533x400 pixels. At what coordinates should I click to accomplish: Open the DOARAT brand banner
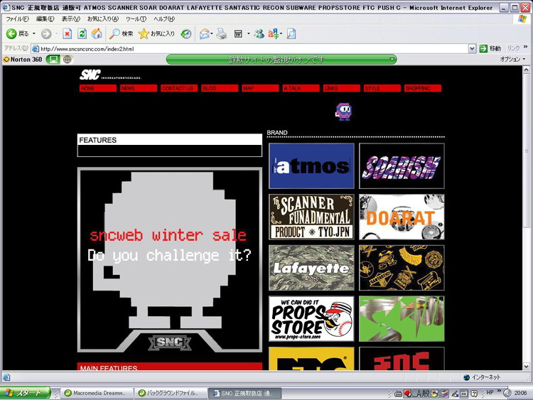pos(402,217)
